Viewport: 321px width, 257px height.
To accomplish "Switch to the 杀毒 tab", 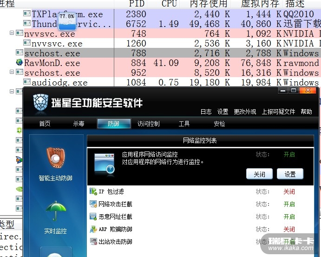I will click(79, 124).
